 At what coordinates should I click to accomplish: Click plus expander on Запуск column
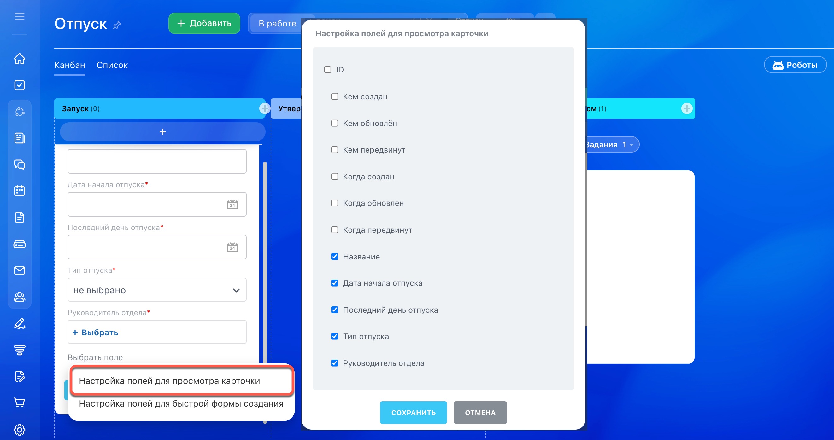click(x=265, y=108)
